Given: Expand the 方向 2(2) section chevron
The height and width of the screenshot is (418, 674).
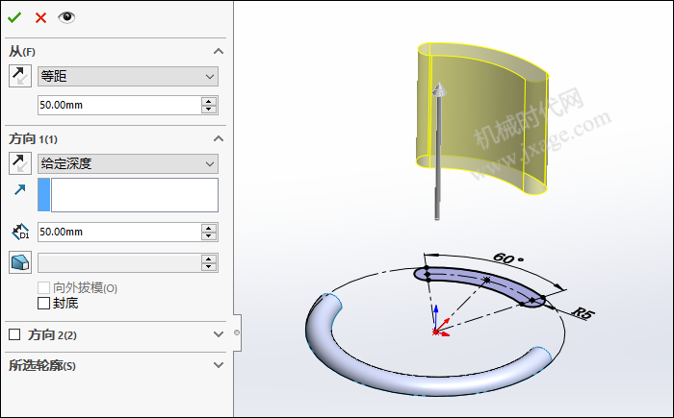Looking at the screenshot, I should coord(219,334).
